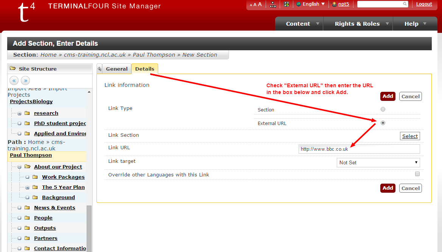Open the Rights & Roles menu
Viewport: 442px width, 252px height.
coord(357,24)
